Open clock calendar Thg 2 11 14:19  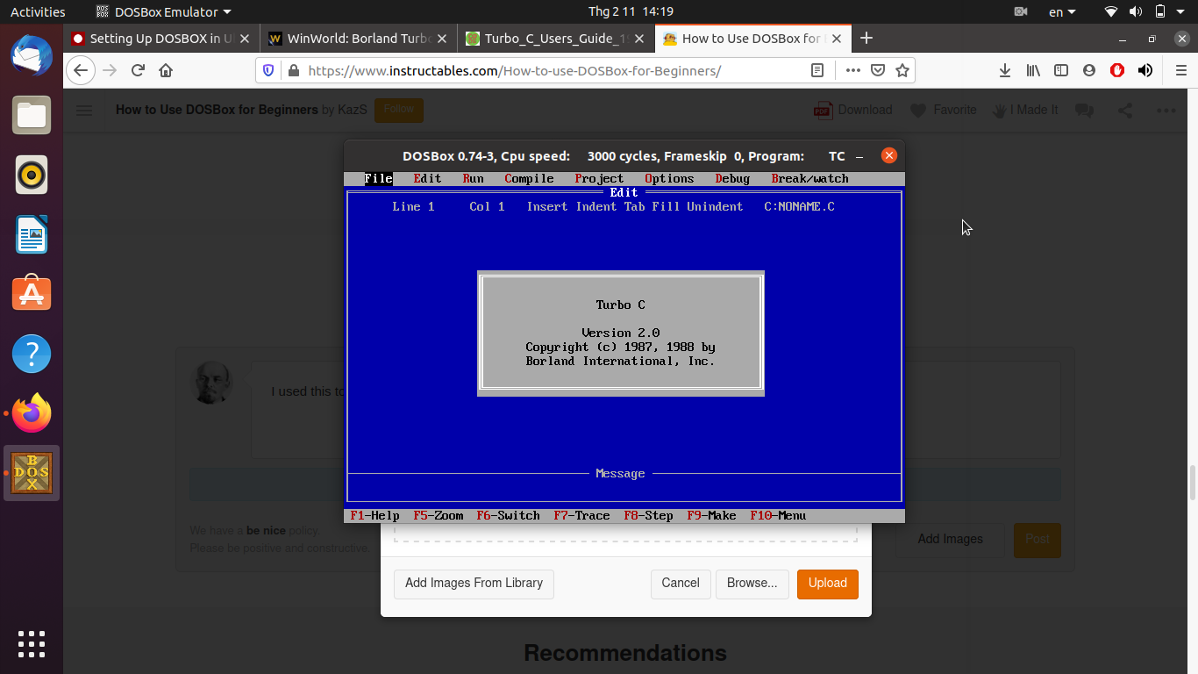pyautogui.click(x=631, y=12)
